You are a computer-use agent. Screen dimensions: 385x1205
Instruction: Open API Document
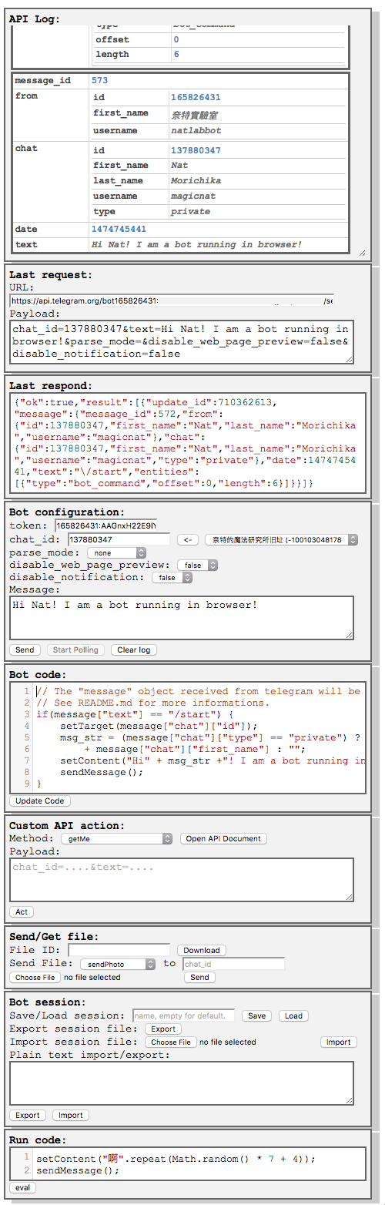pyautogui.click(x=223, y=838)
